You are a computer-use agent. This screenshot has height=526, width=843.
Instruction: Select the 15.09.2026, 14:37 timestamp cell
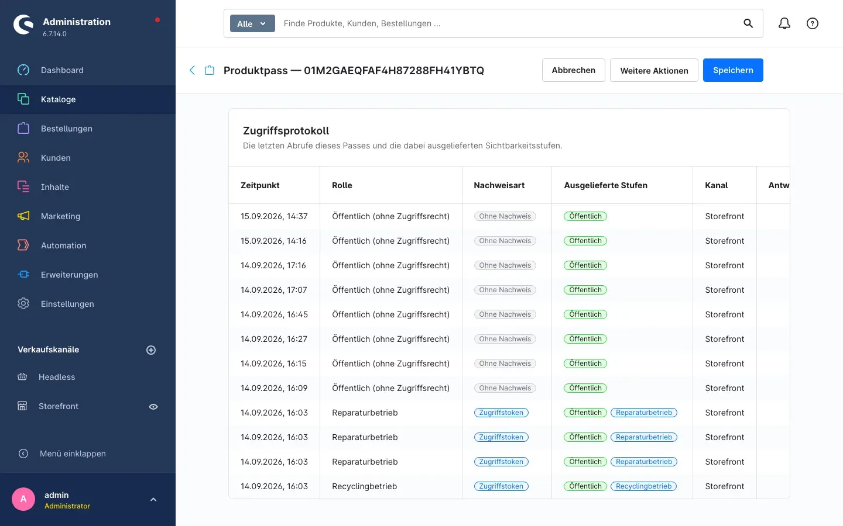pos(274,216)
